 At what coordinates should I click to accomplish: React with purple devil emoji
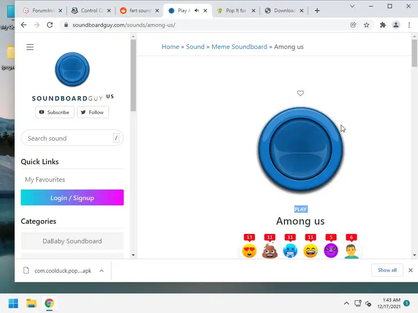click(331, 251)
